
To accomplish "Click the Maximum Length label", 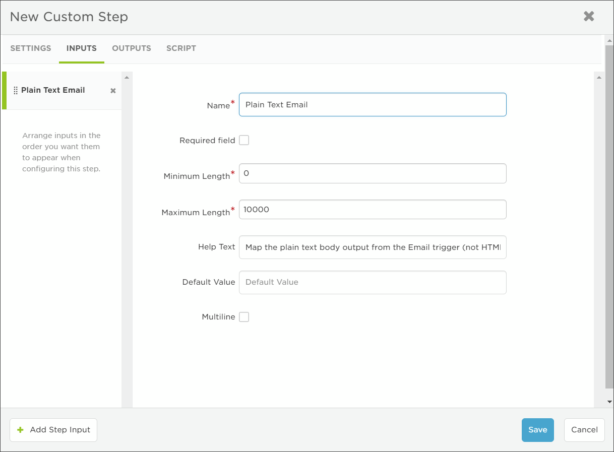I will 196,213.
